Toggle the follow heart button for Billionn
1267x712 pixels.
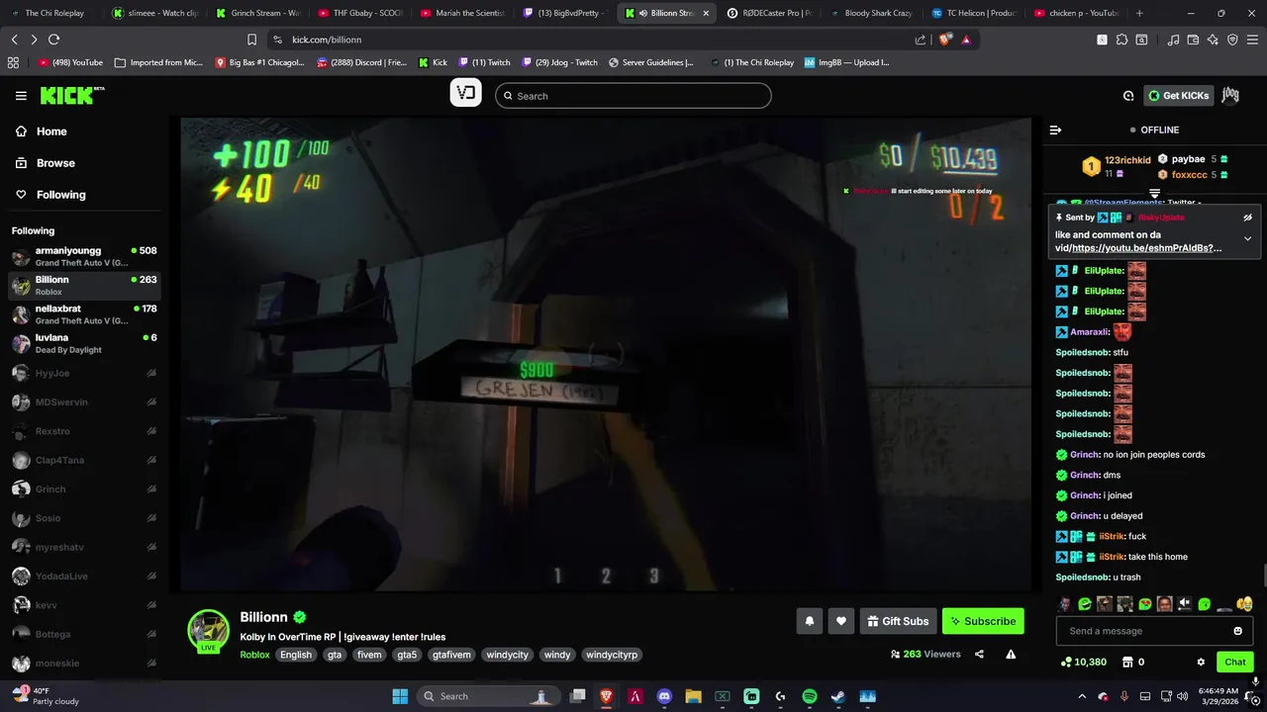(x=841, y=621)
